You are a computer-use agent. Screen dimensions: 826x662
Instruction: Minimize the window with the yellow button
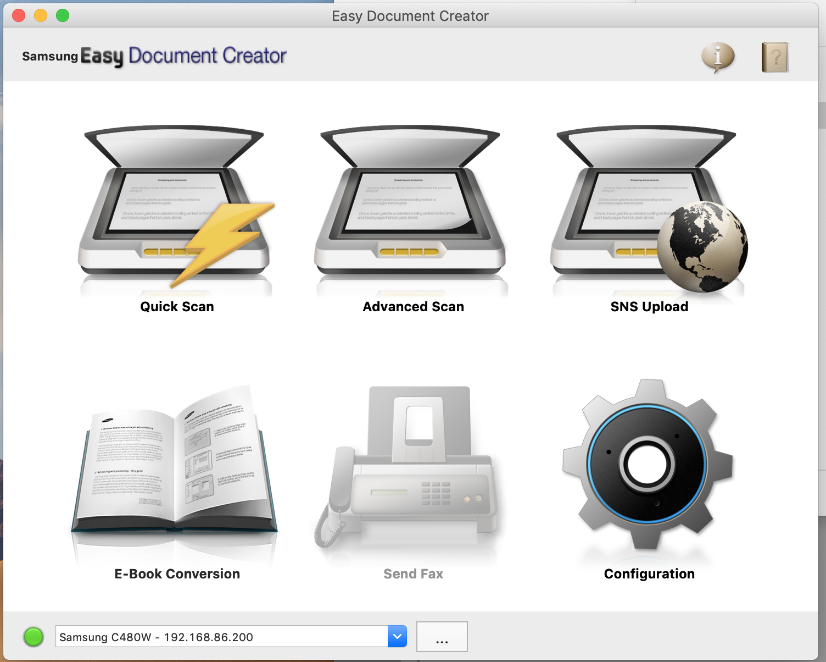[41, 15]
